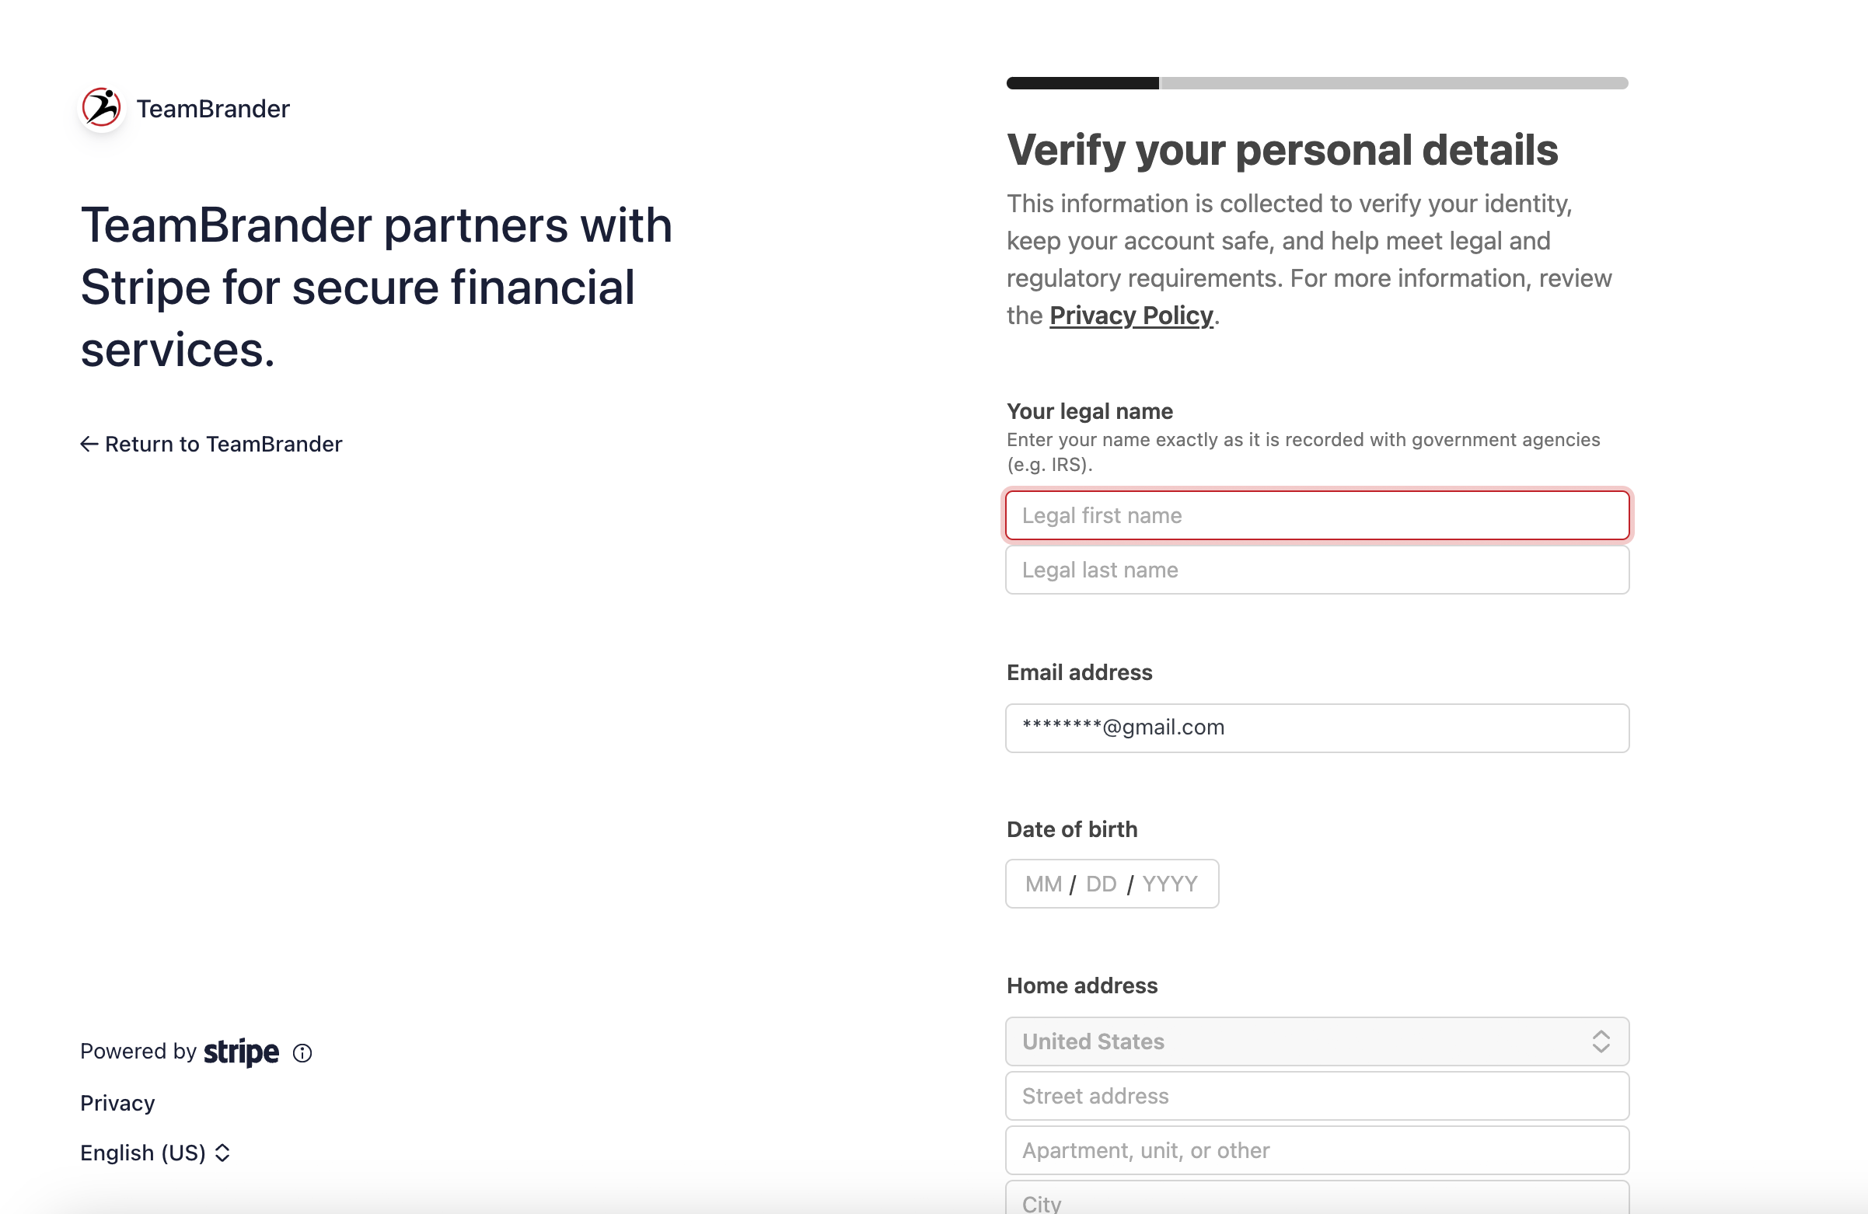
Task: Open the Privacy footer link
Action: coord(117,1104)
